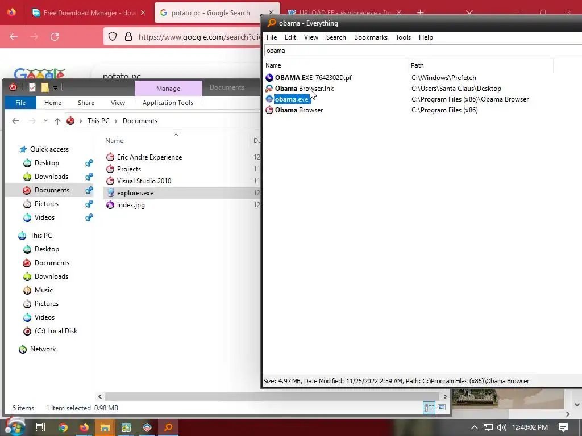
Task: Open Everything search from the taskbar
Action: click(x=168, y=427)
